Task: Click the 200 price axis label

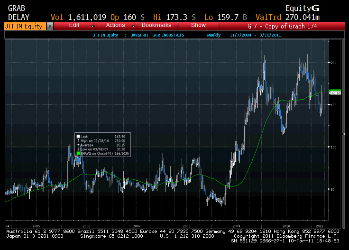Action: [x=333, y=63]
